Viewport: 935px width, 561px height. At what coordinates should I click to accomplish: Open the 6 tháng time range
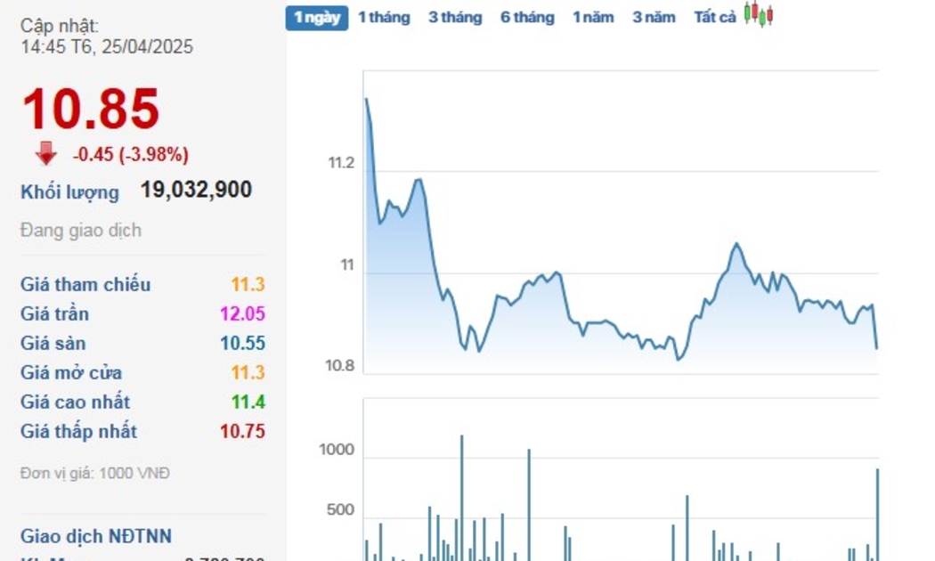[526, 18]
